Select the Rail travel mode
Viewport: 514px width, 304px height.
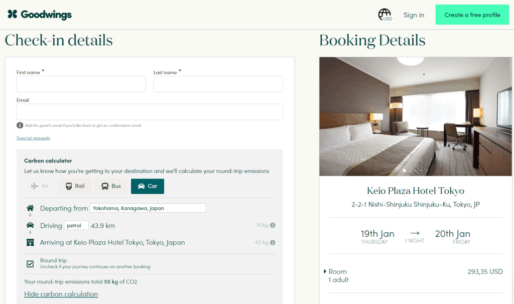click(x=75, y=186)
